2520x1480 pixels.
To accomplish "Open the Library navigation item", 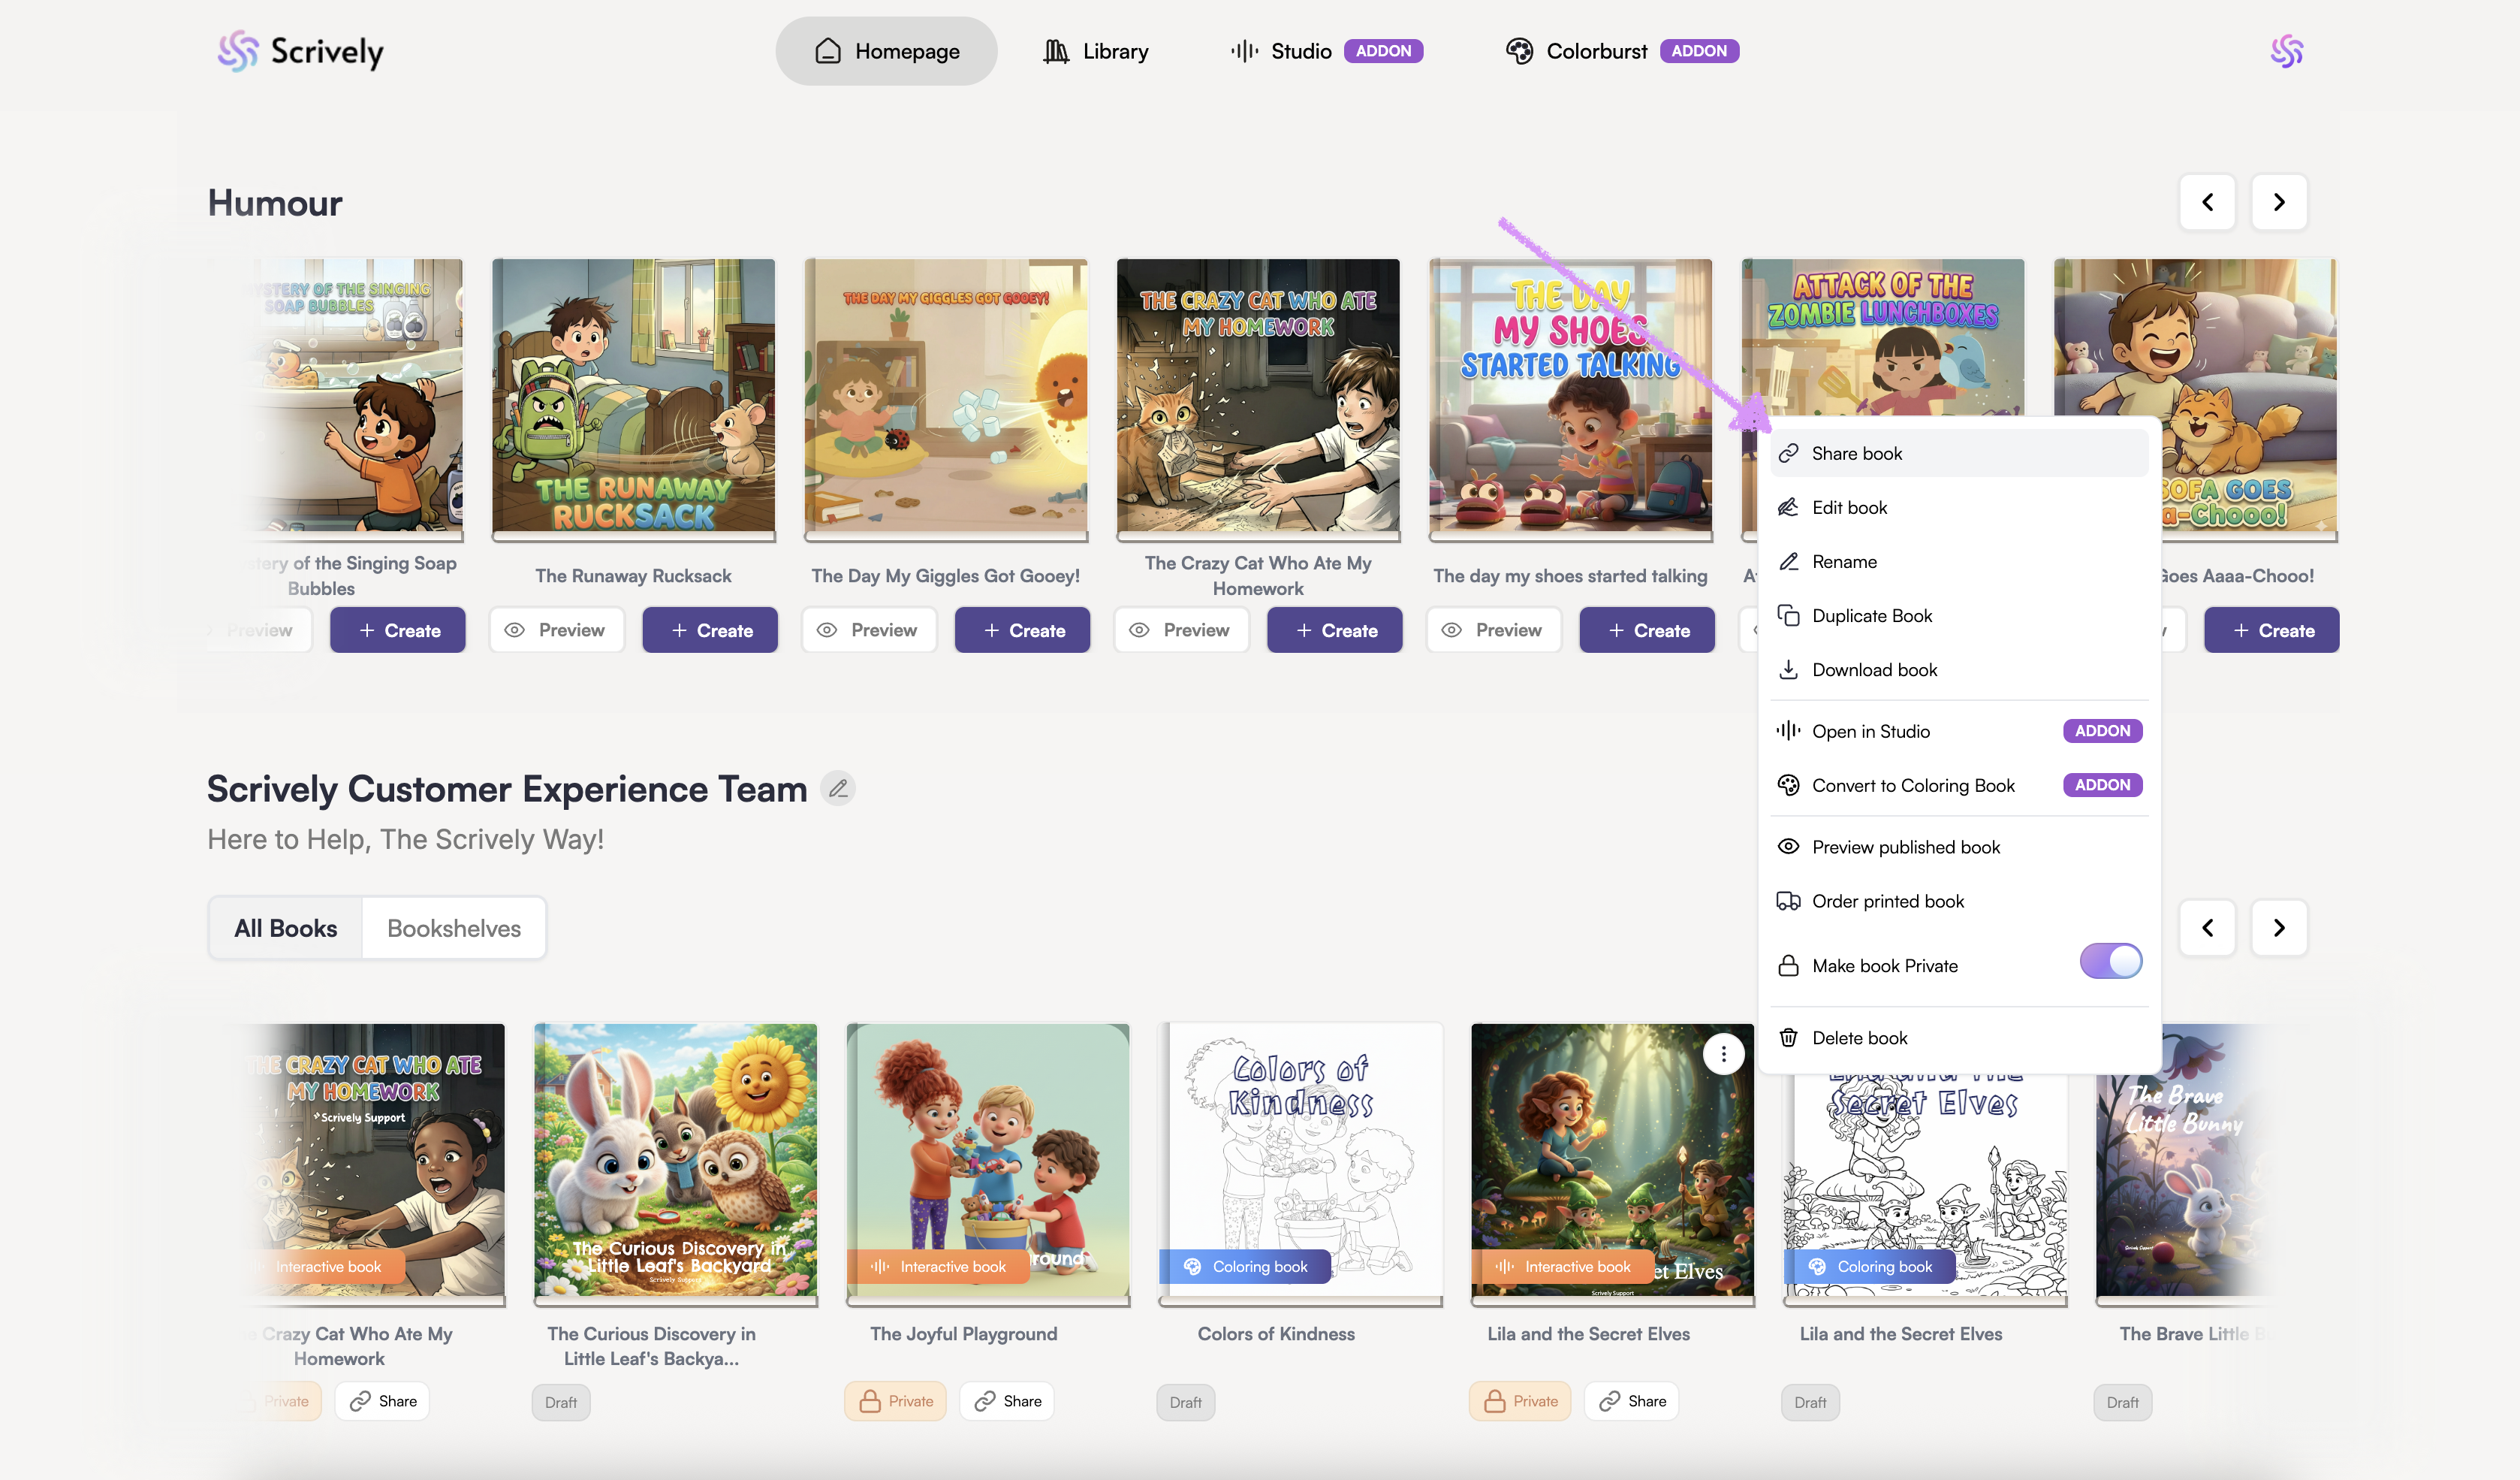I will pos(1095,51).
